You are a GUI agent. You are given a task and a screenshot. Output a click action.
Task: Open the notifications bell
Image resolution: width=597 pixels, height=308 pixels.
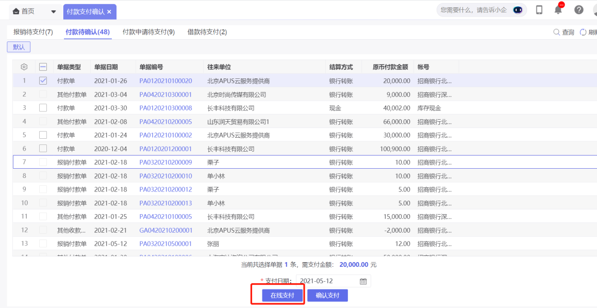pyautogui.click(x=558, y=9)
